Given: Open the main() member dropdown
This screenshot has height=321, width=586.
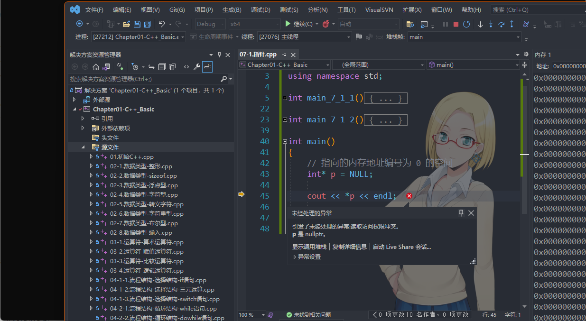Looking at the screenshot, I should (x=474, y=64).
